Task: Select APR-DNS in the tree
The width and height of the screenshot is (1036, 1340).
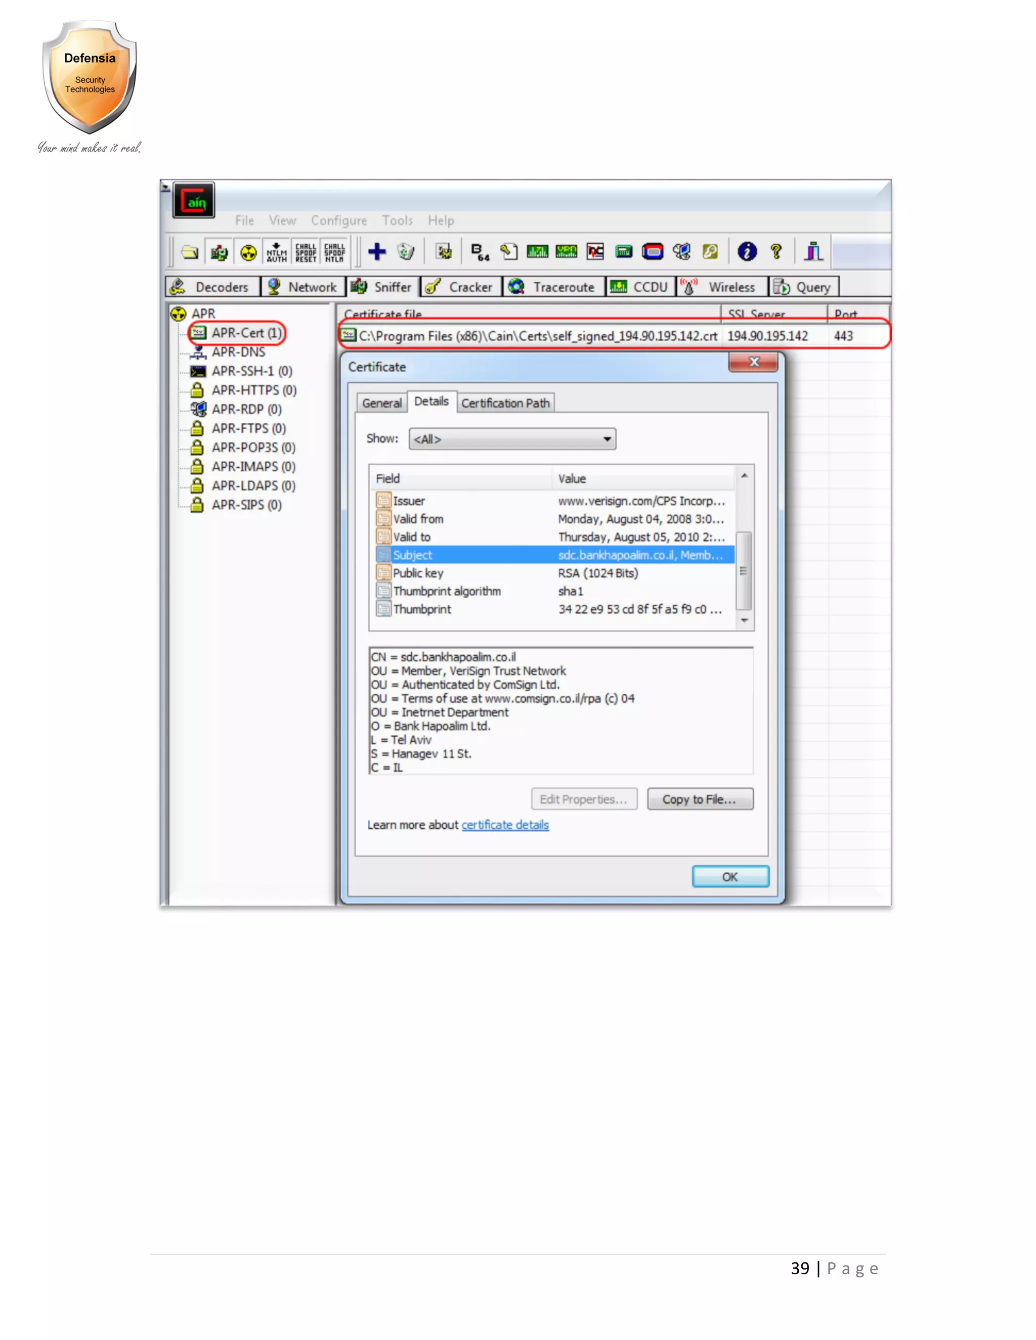Action: click(x=239, y=351)
